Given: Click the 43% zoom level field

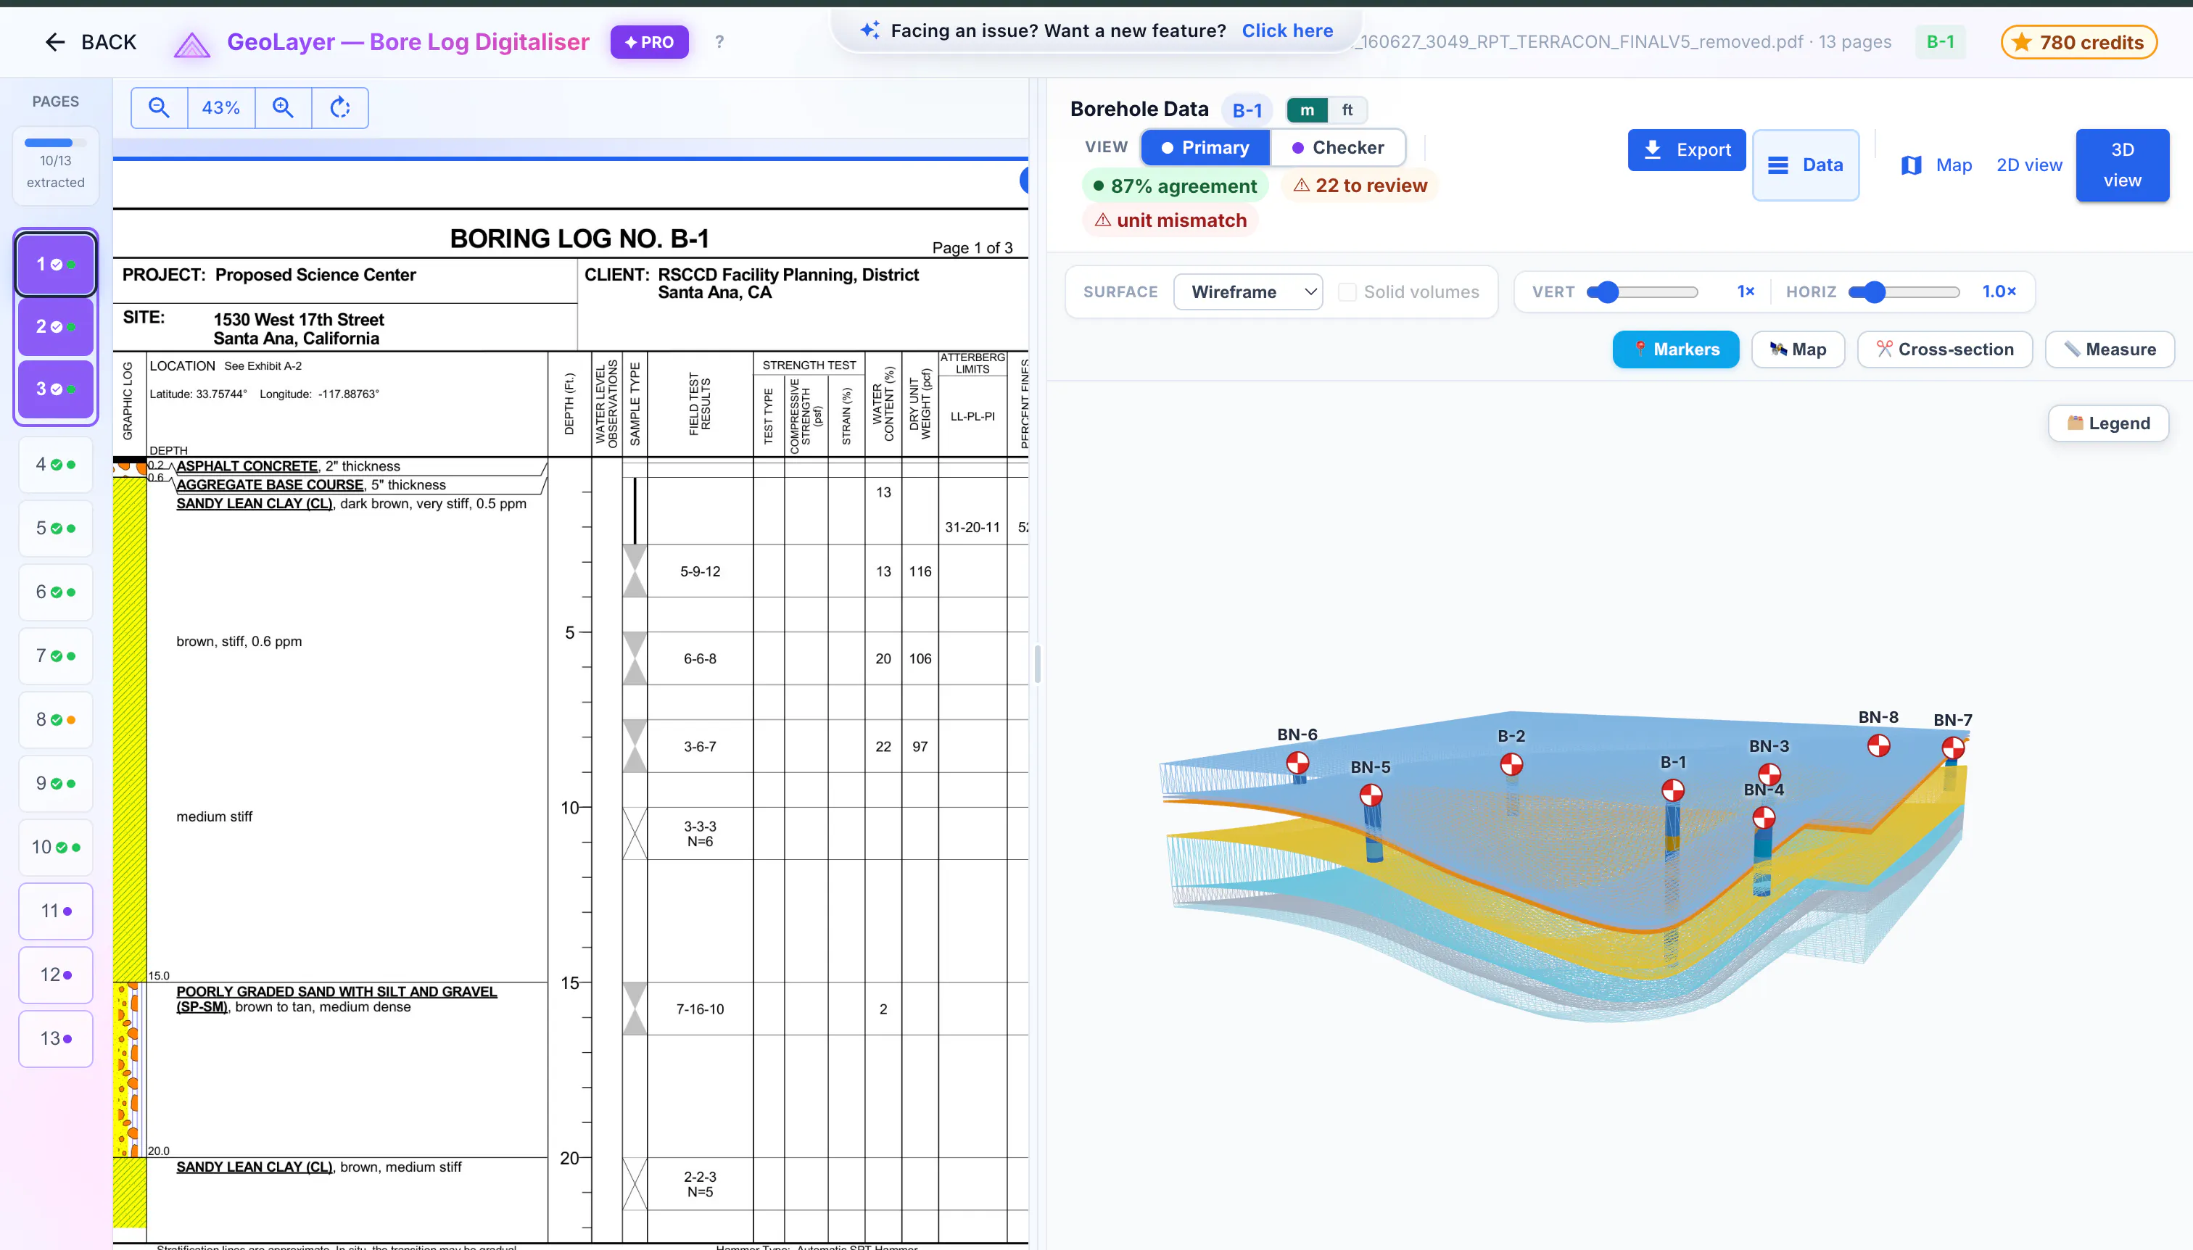Looking at the screenshot, I should click(220, 107).
